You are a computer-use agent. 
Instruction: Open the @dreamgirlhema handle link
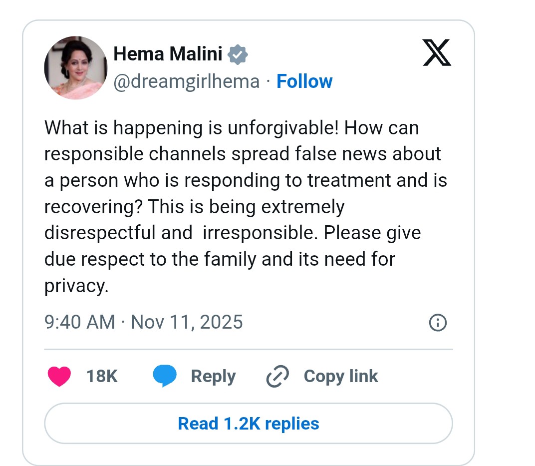point(187,81)
